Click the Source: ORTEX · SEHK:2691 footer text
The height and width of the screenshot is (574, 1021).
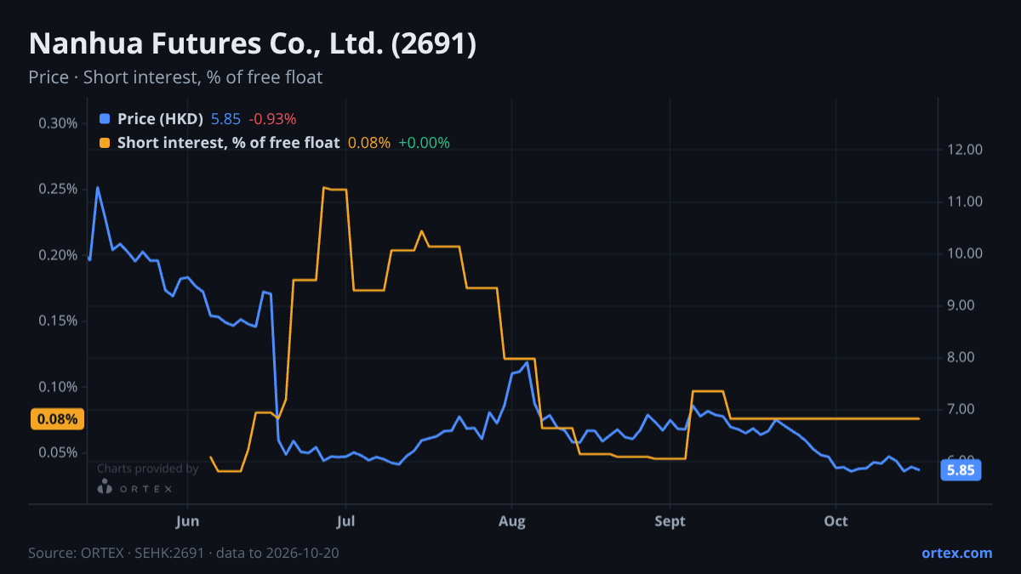point(184,553)
